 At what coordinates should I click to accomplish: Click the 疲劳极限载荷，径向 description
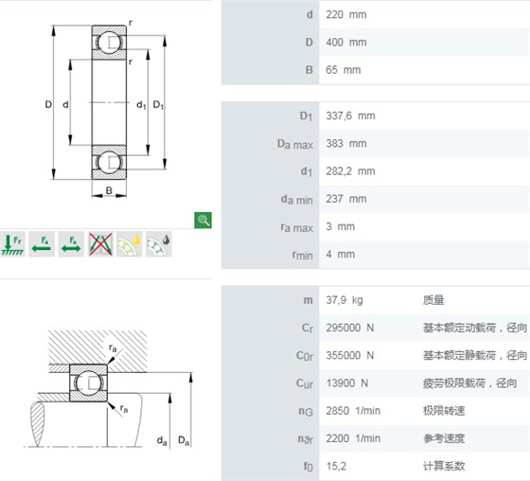click(x=469, y=383)
